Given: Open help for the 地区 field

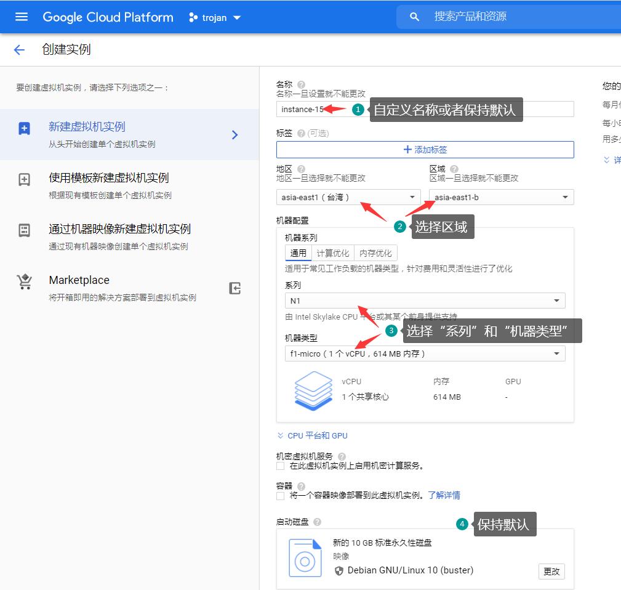Looking at the screenshot, I should coord(301,169).
